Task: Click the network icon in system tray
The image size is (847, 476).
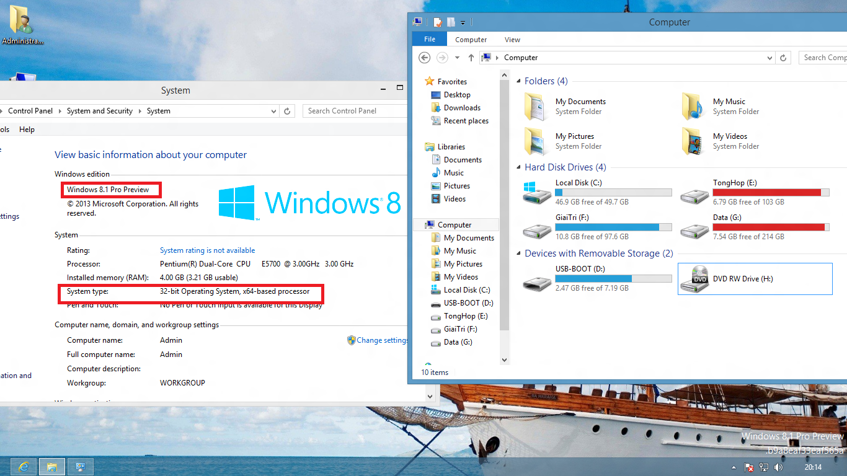Action: (x=765, y=467)
